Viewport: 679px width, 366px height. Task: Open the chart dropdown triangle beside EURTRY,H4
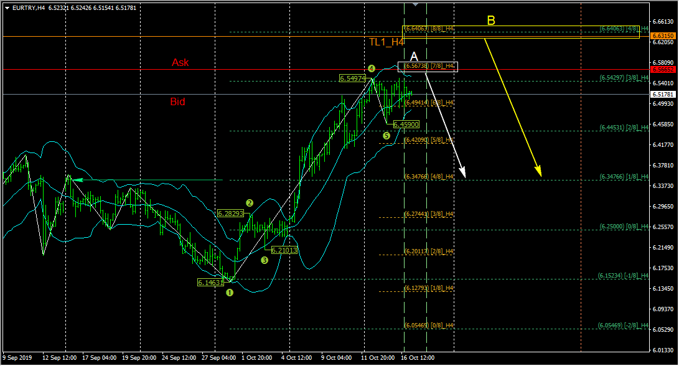(x=7, y=8)
